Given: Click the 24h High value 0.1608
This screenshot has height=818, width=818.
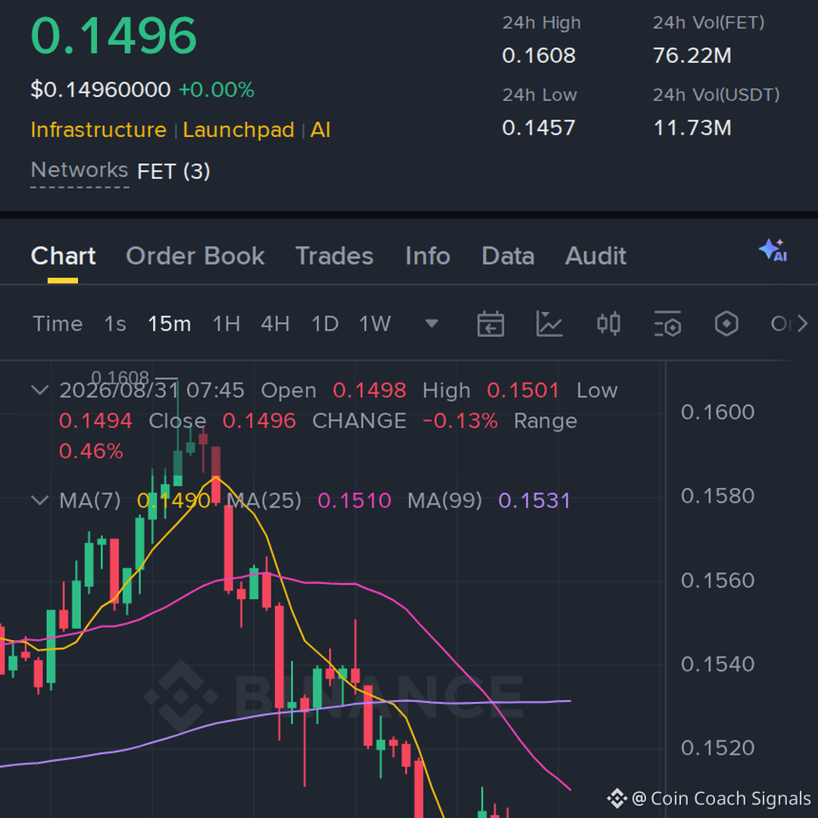Looking at the screenshot, I should click(539, 55).
